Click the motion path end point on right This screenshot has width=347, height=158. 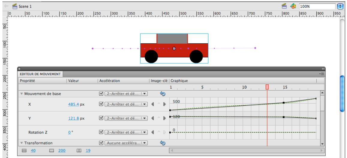click(x=255, y=48)
